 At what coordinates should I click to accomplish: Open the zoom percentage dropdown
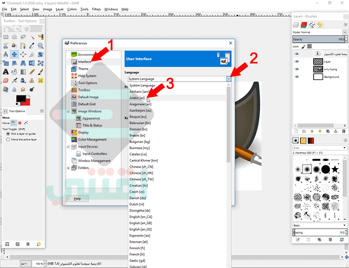click(x=45, y=264)
